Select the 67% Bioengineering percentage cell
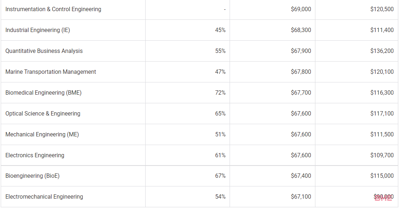Screen dimensions: 399x208 (x=220, y=176)
